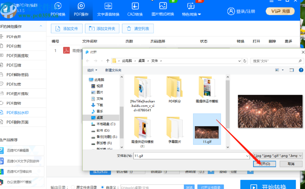The width and height of the screenshot is (305, 189).
Task: Select 图片 in navigation tree
Action: [x=97, y=92]
